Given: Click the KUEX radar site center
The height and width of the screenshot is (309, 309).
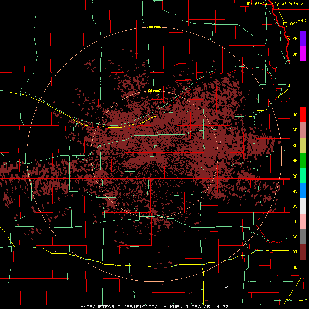Looking at the screenshot, I should tap(154, 154).
